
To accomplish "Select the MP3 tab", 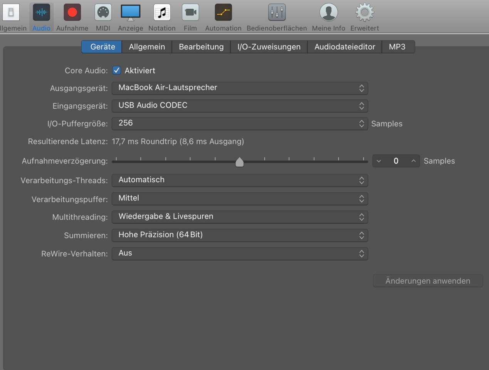I will (x=397, y=47).
